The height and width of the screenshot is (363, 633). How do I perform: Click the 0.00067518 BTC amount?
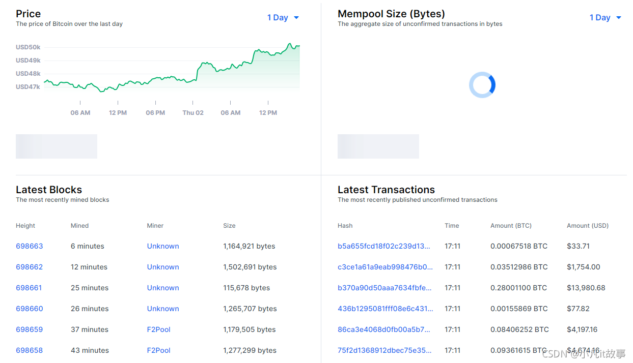point(519,246)
